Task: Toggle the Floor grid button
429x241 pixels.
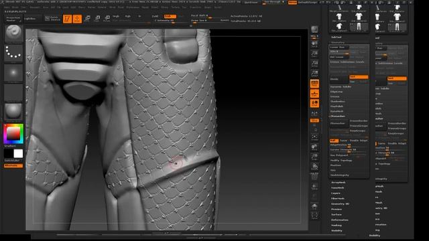Action: coord(314,94)
